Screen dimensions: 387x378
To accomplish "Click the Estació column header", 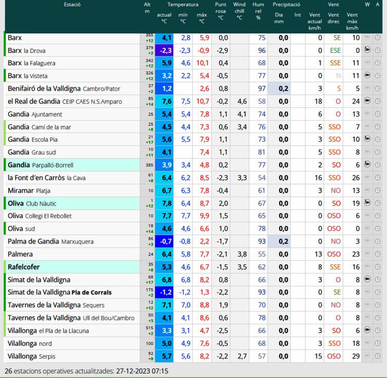I will [72, 5].
